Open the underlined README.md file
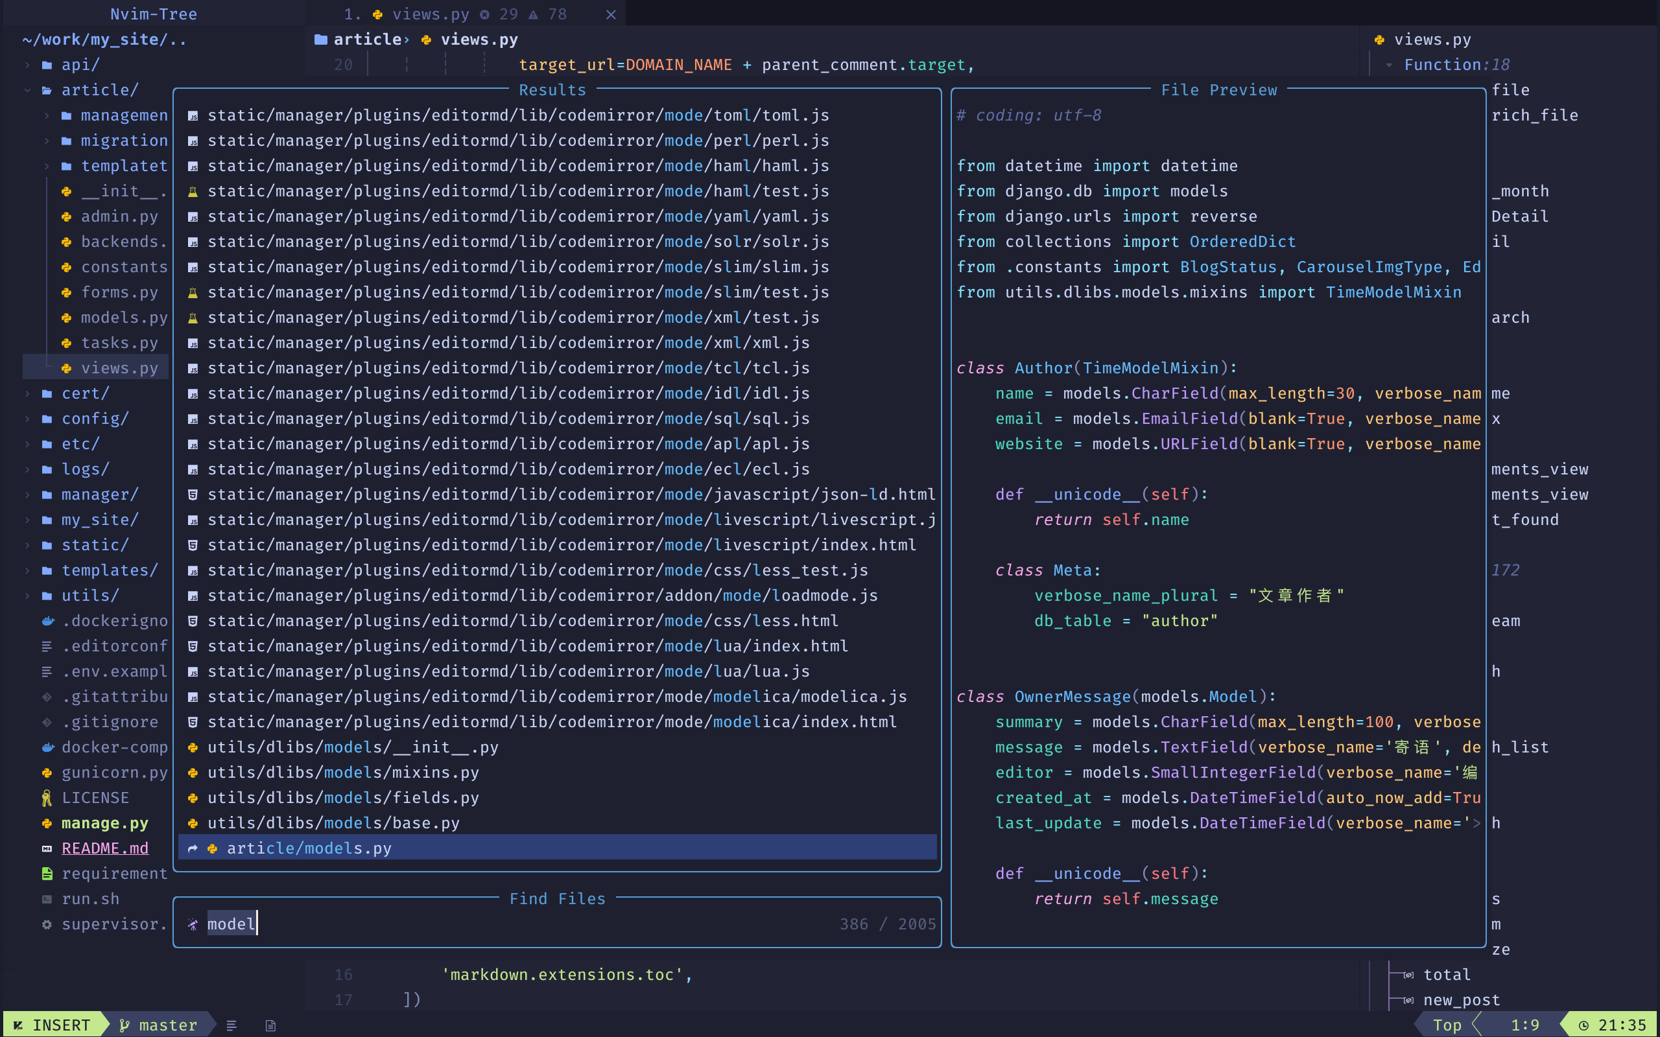The width and height of the screenshot is (1660, 1037). [105, 848]
